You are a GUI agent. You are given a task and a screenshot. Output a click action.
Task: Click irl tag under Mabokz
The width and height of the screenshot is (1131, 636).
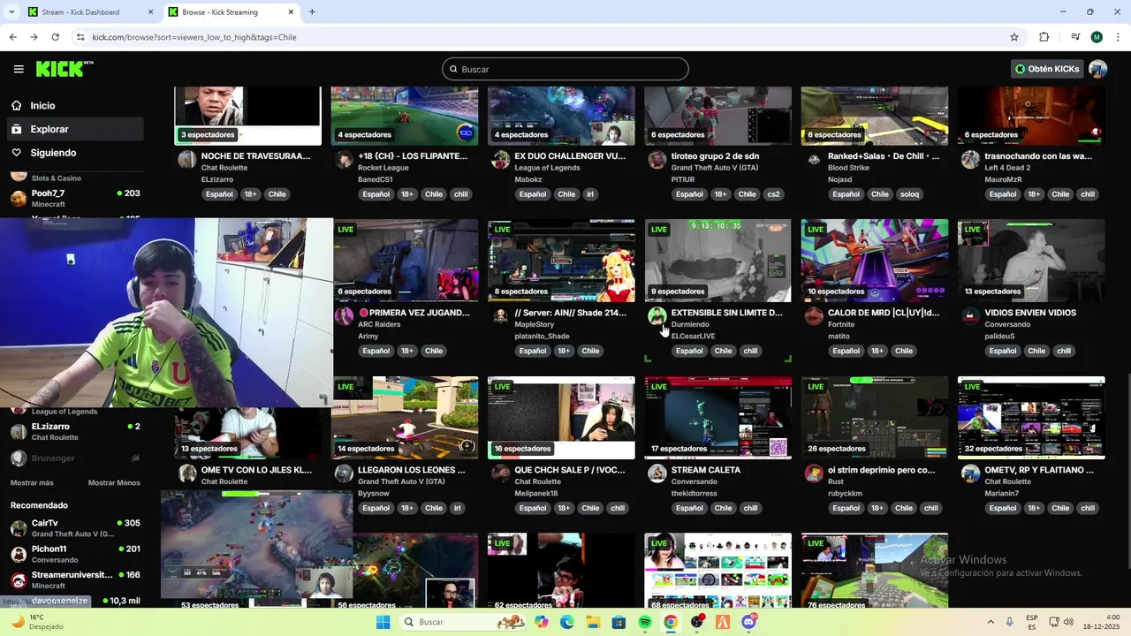click(x=590, y=194)
